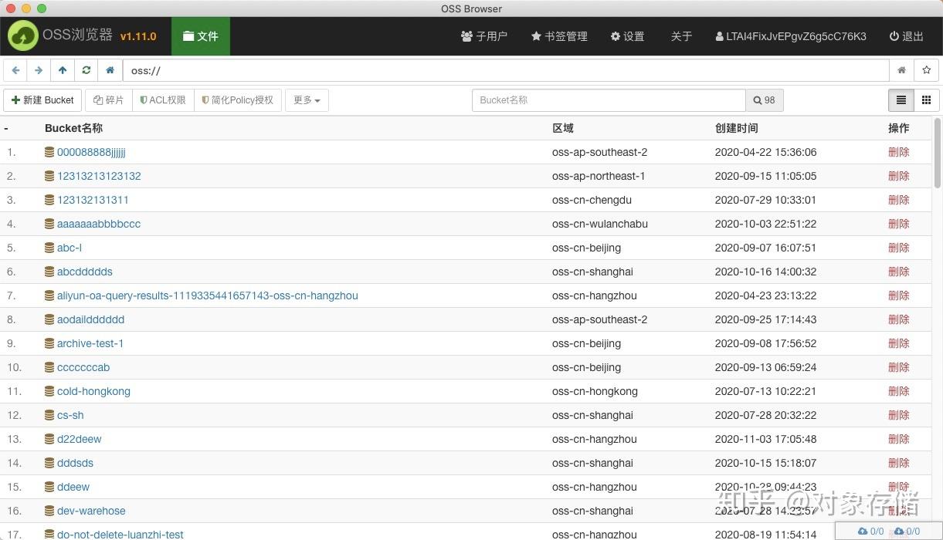Screen dimensions: 943x540
Task: Click the 新建 Bucket button
Action: pyautogui.click(x=42, y=100)
